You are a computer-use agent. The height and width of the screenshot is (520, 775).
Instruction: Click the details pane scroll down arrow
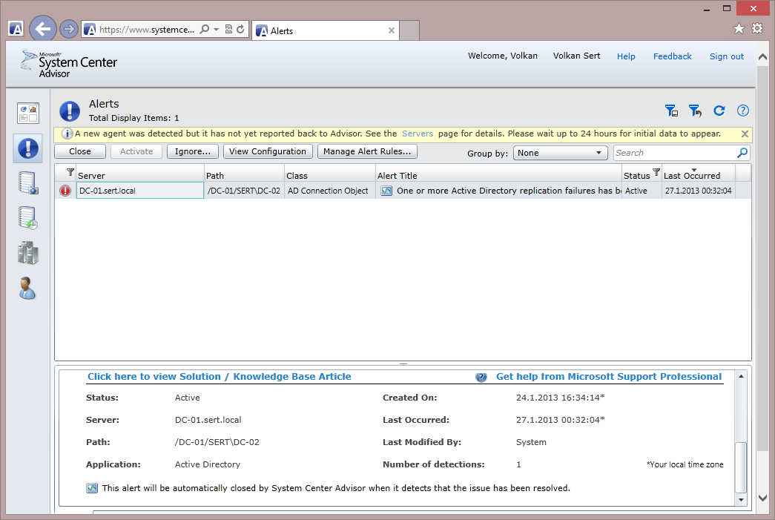click(741, 500)
